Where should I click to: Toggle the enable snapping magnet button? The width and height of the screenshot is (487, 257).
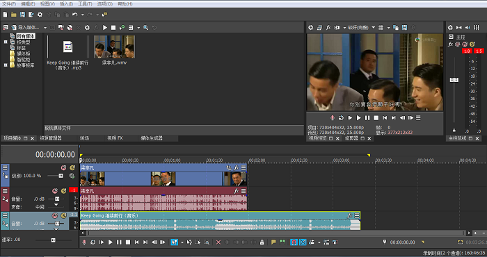[294, 242]
